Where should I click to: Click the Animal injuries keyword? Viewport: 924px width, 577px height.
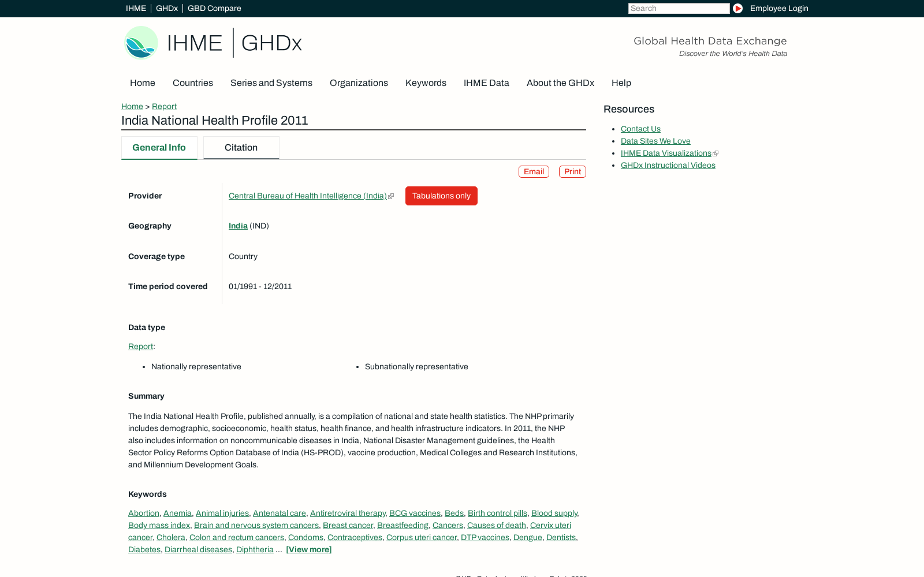coord(222,513)
